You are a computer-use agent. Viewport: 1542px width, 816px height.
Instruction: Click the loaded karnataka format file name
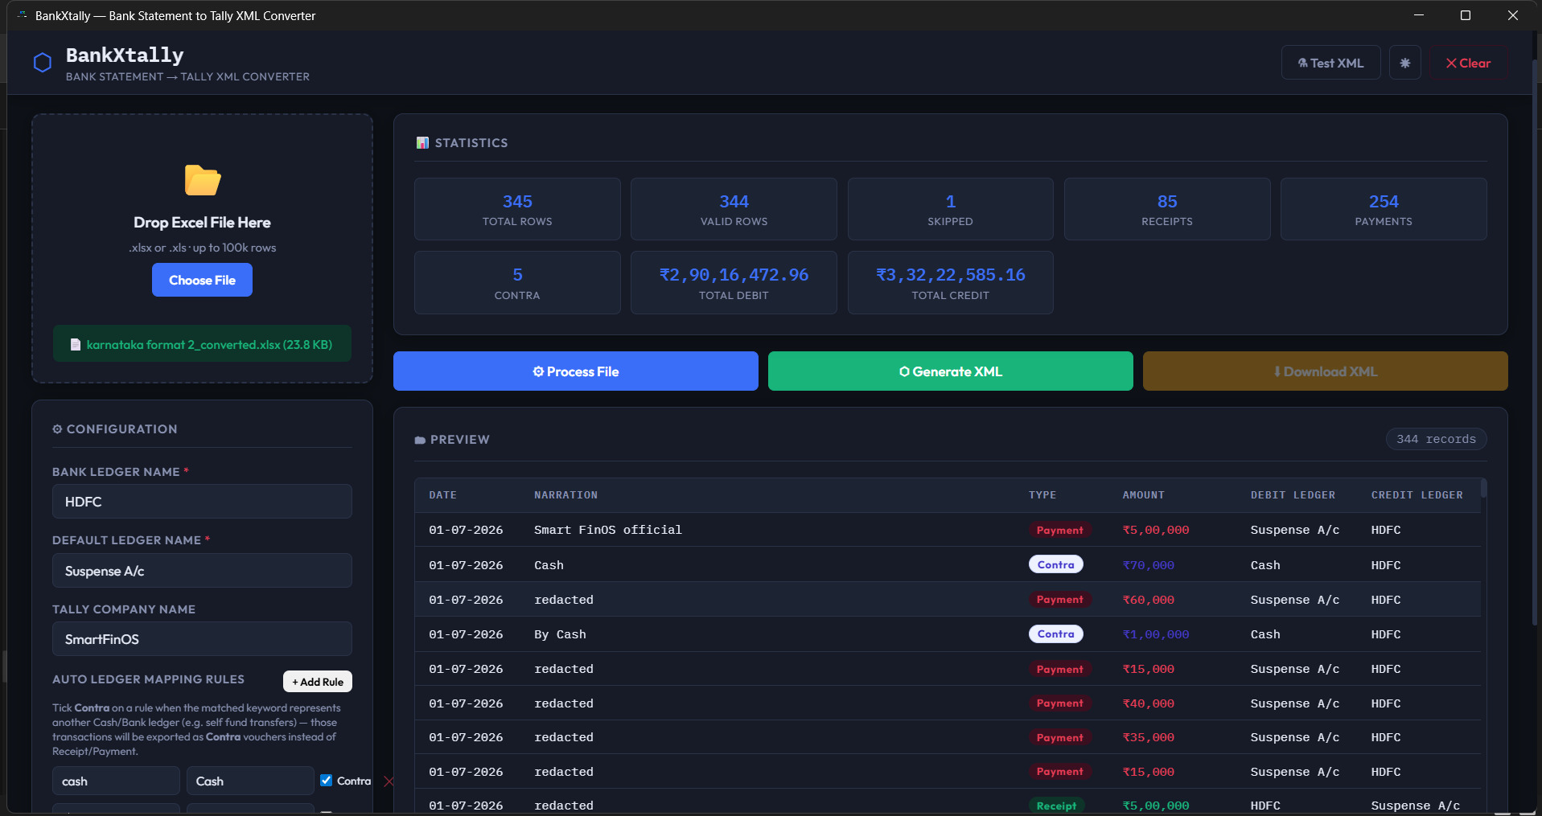(x=209, y=345)
